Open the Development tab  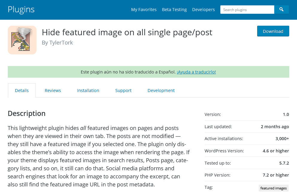(x=161, y=91)
